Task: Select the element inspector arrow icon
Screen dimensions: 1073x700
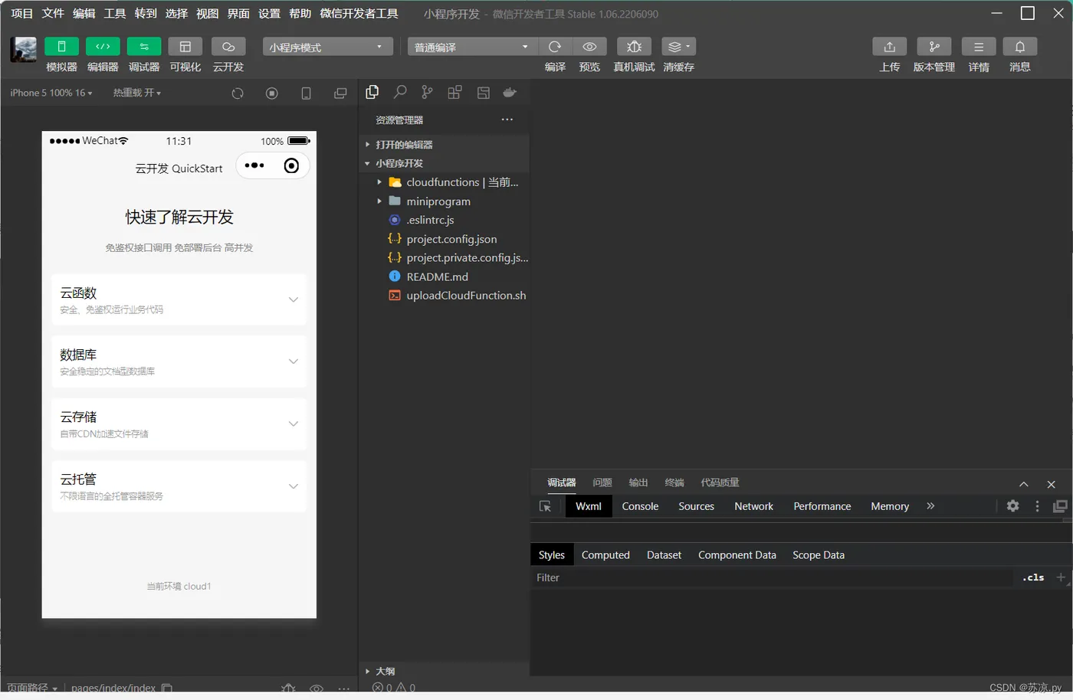Action: [x=546, y=506]
